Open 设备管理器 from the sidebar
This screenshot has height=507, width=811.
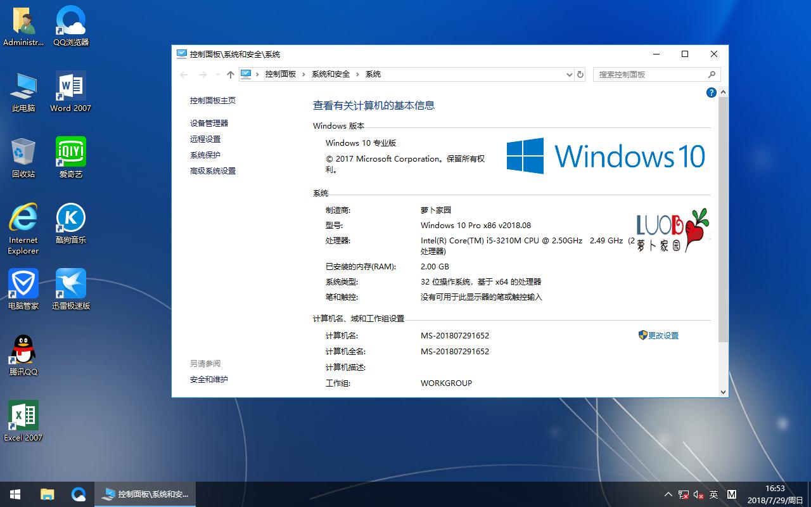click(x=208, y=123)
